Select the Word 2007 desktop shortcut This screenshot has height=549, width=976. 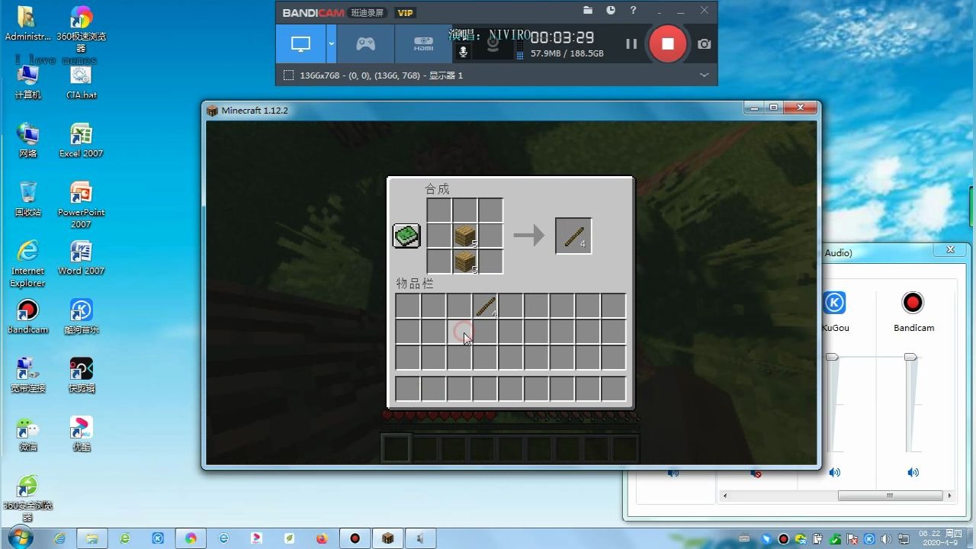(81, 258)
